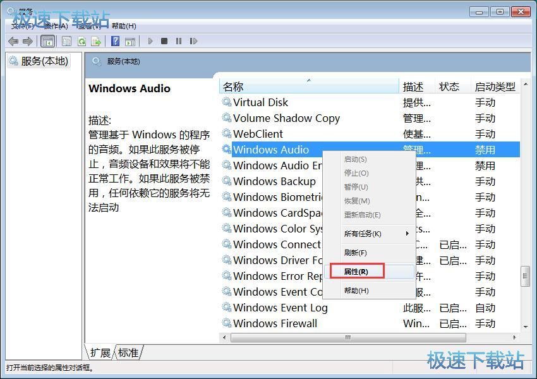Sort services by the 名称 column header
Screen dimensions: 537x379
(x=309, y=87)
